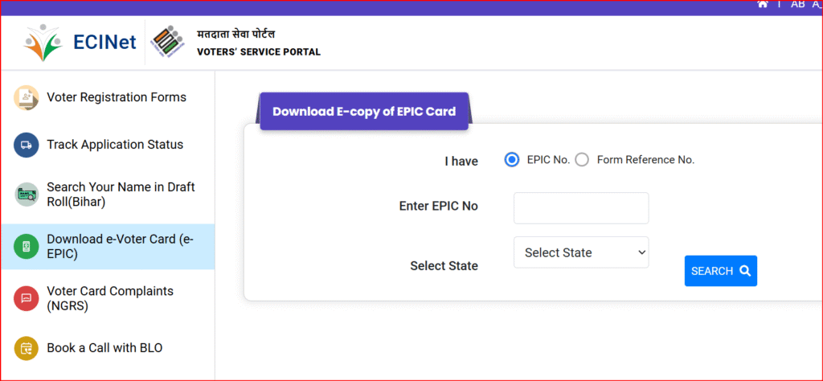Go to Search Your Name in Draft Roll
Viewport: 823px width, 381px height.
[121, 195]
